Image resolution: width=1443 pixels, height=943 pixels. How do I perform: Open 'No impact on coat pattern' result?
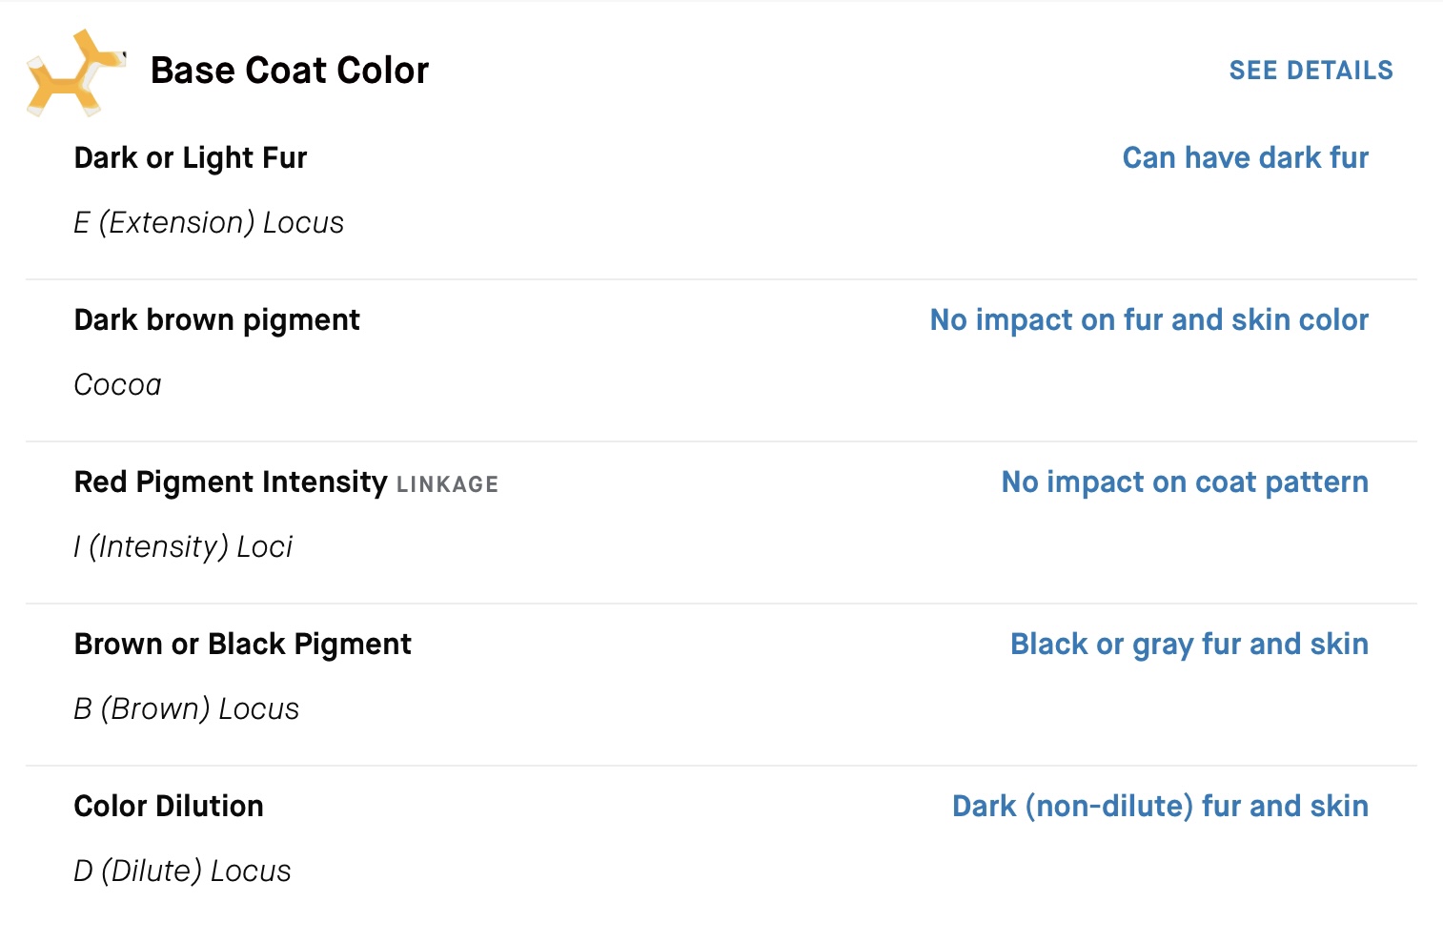coord(1185,482)
